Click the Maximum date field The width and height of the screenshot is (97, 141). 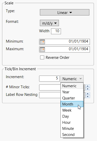point(64,49)
